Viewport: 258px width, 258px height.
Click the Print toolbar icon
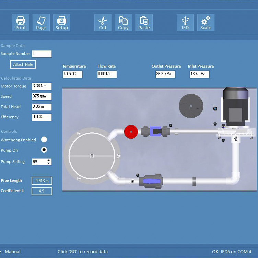pyautogui.click(x=21, y=23)
